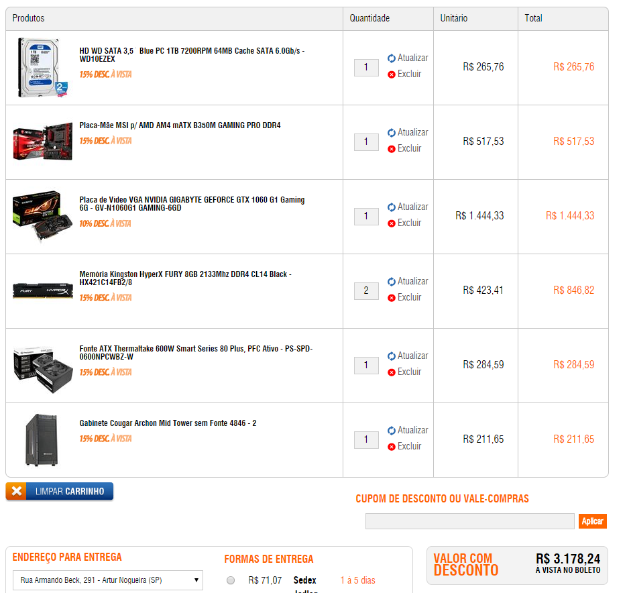Open the Cougar Archon case thumbnail
Image resolution: width=629 pixels, height=593 pixels.
[42, 440]
